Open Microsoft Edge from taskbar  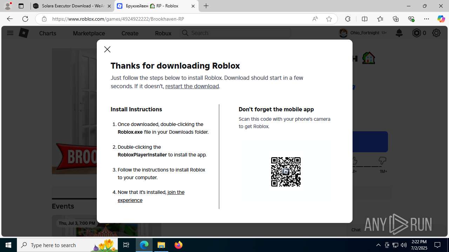pyautogui.click(x=144, y=245)
